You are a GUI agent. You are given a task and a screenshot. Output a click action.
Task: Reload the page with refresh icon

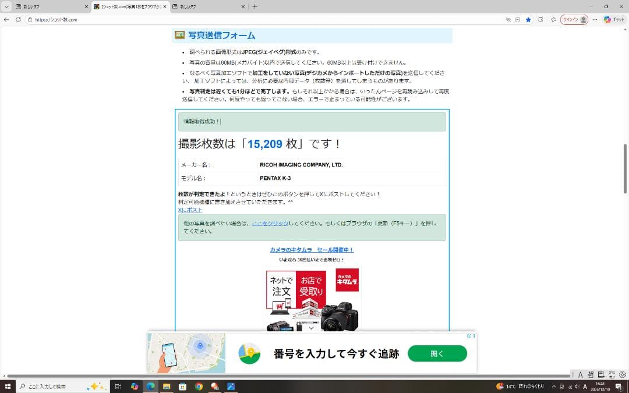pyautogui.click(x=19, y=19)
